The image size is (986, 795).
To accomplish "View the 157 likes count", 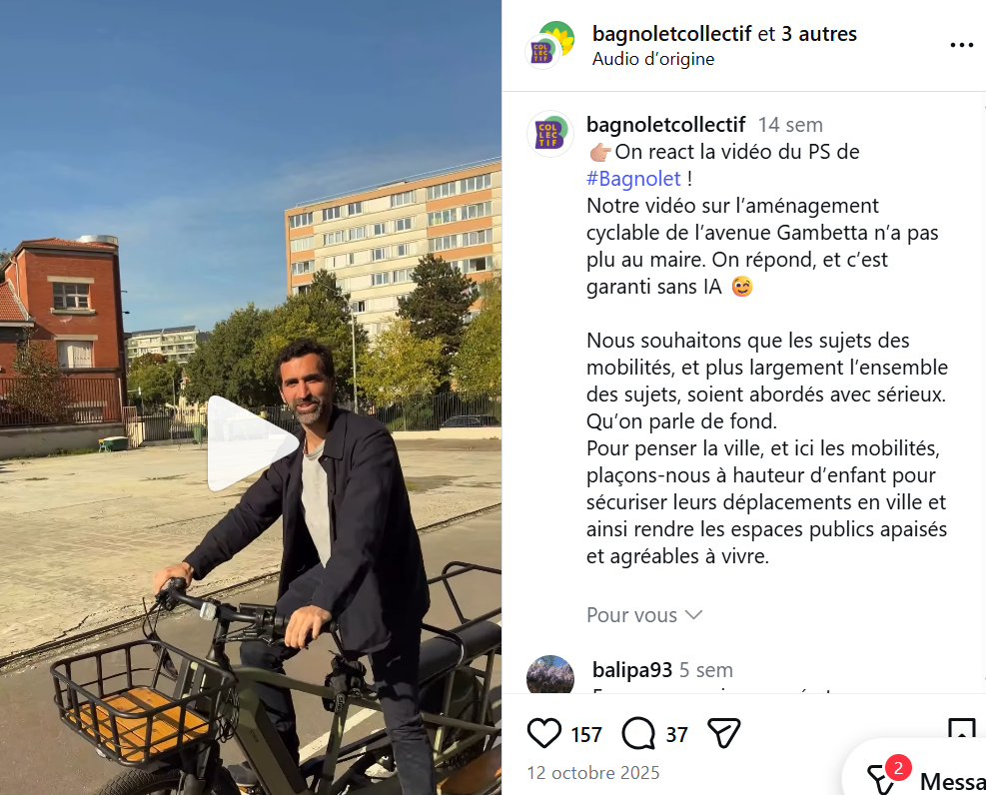I will click(x=586, y=734).
